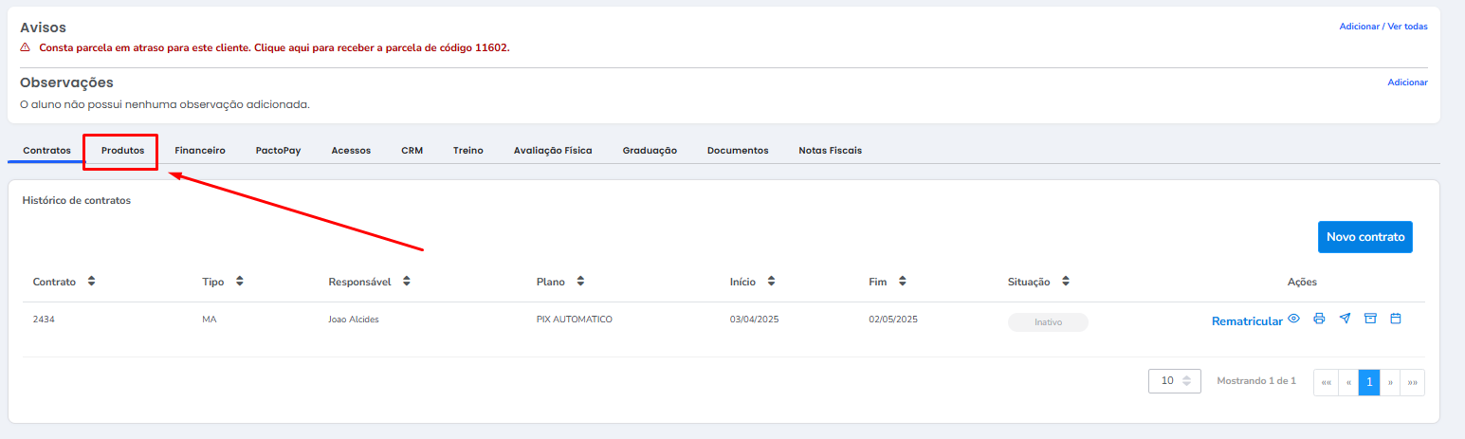Click the Rematricular link
Screen dimensions: 1465x439
[1246, 321]
